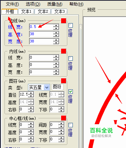Open the 文件(F) menu

point(12,4)
